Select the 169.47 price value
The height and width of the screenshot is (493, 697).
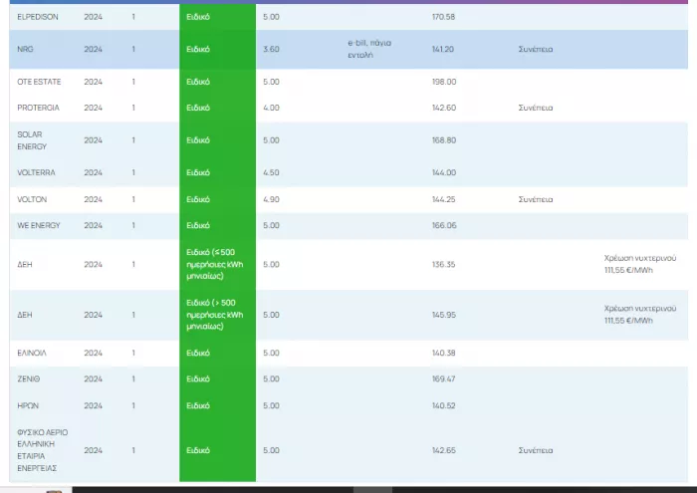(444, 378)
